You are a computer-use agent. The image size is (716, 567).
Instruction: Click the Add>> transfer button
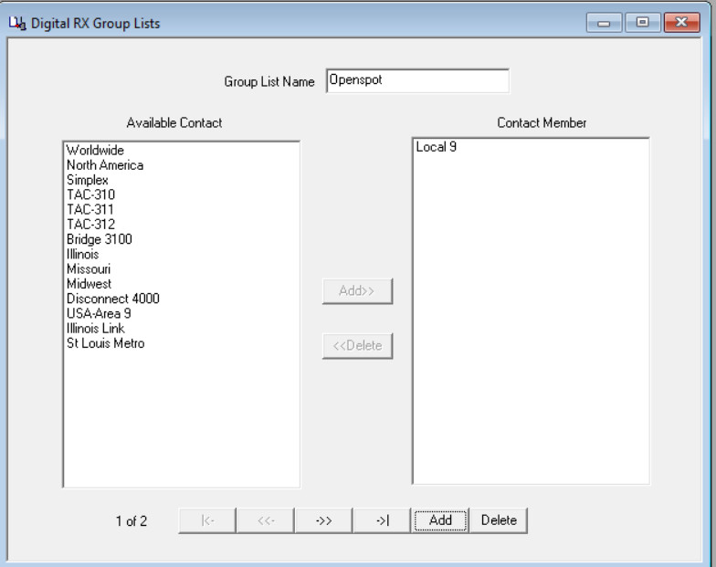[x=357, y=290]
